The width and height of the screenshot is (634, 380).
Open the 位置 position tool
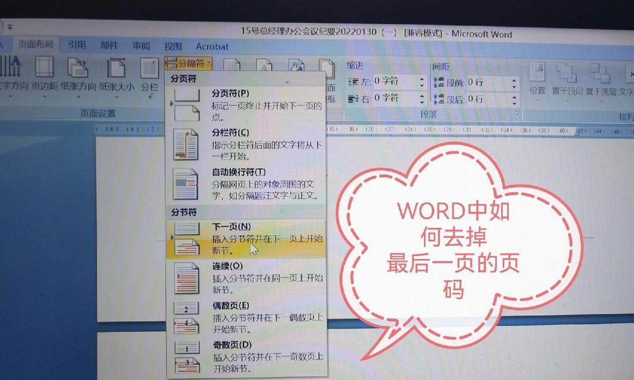coord(538,79)
